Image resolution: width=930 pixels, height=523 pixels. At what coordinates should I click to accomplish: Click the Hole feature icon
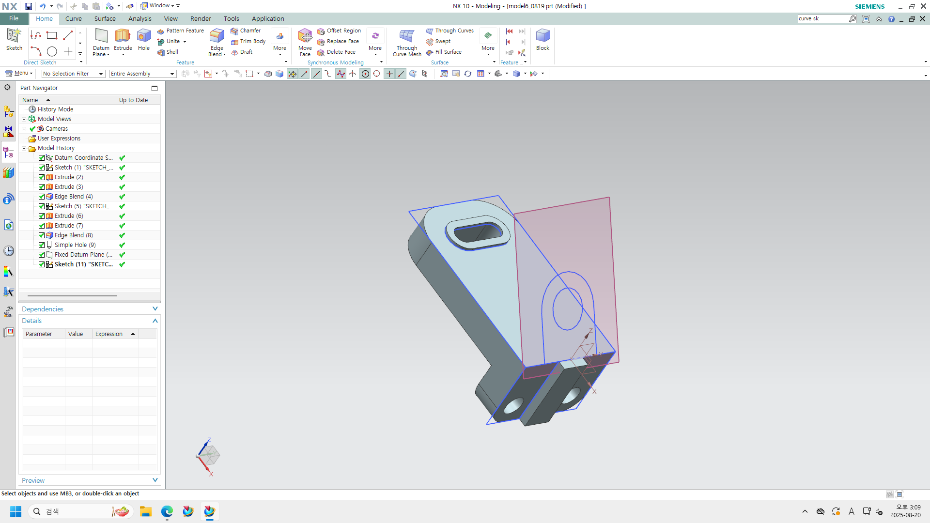click(144, 36)
